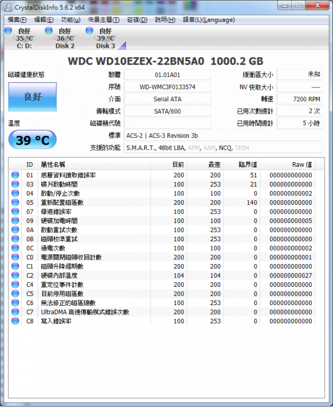Screen dimensions: 333x407
Task: Open the 檔案(F) menu
Action: coord(17,20)
